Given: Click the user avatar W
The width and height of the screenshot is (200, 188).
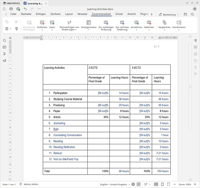Looking at the screenshot, I should click(195, 9).
